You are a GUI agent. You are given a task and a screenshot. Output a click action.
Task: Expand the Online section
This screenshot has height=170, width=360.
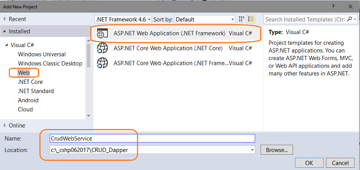[x=5, y=125]
